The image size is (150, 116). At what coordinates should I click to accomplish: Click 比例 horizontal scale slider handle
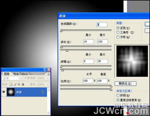click(x=111, y=86)
